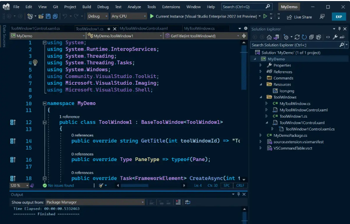This screenshot has width=350, height=224.
Task: Toggle the CRLF line ending indicator
Action: [240, 186]
